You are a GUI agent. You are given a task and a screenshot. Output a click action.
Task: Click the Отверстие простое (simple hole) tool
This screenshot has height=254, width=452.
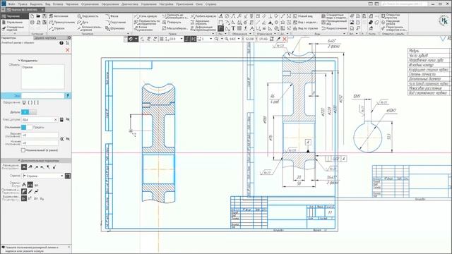[x=391, y=16]
